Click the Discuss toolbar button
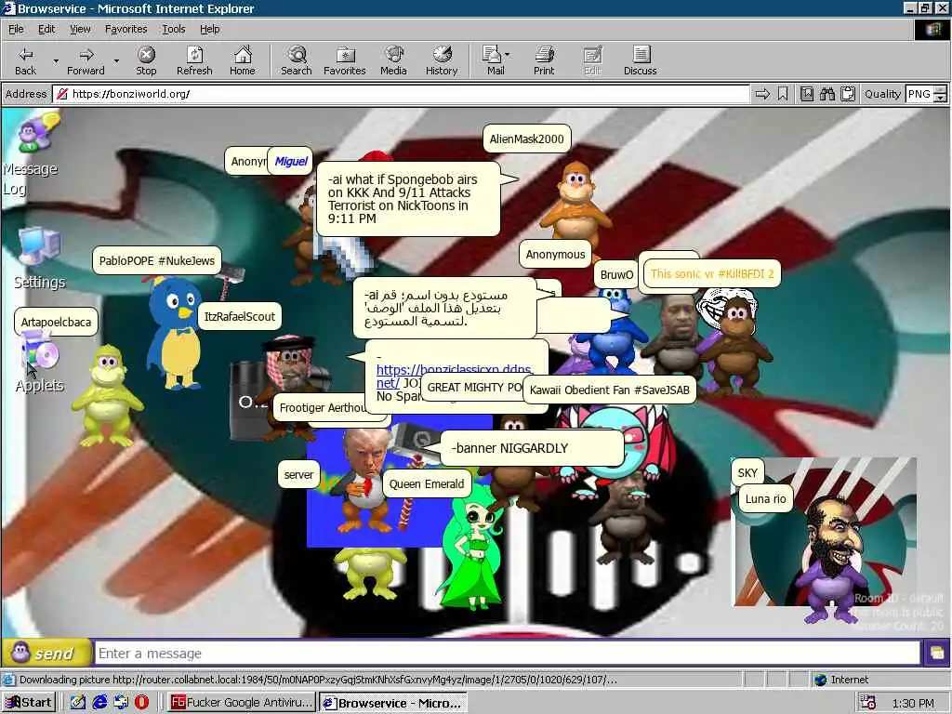Screen dimensions: 952x714 click(x=640, y=60)
